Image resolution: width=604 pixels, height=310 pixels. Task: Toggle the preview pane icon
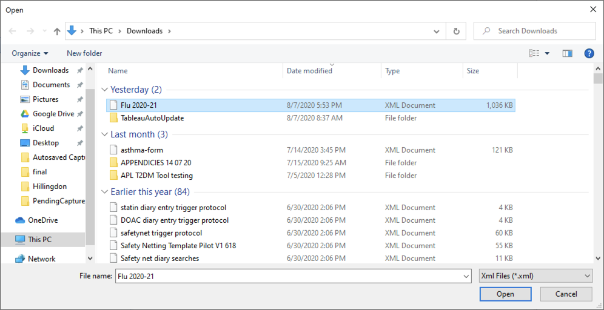[568, 53]
